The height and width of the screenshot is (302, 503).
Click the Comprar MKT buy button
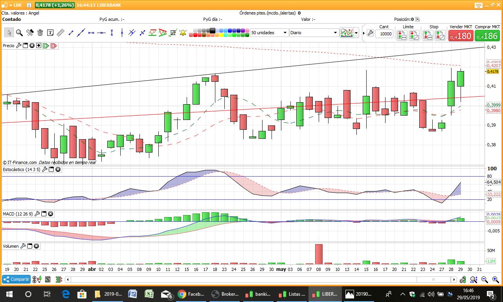click(x=488, y=36)
